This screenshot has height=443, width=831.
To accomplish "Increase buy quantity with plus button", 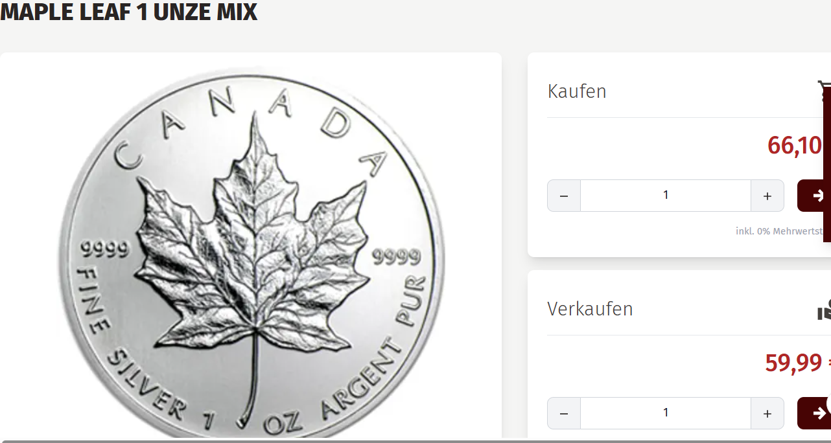I will (x=767, y=196).
